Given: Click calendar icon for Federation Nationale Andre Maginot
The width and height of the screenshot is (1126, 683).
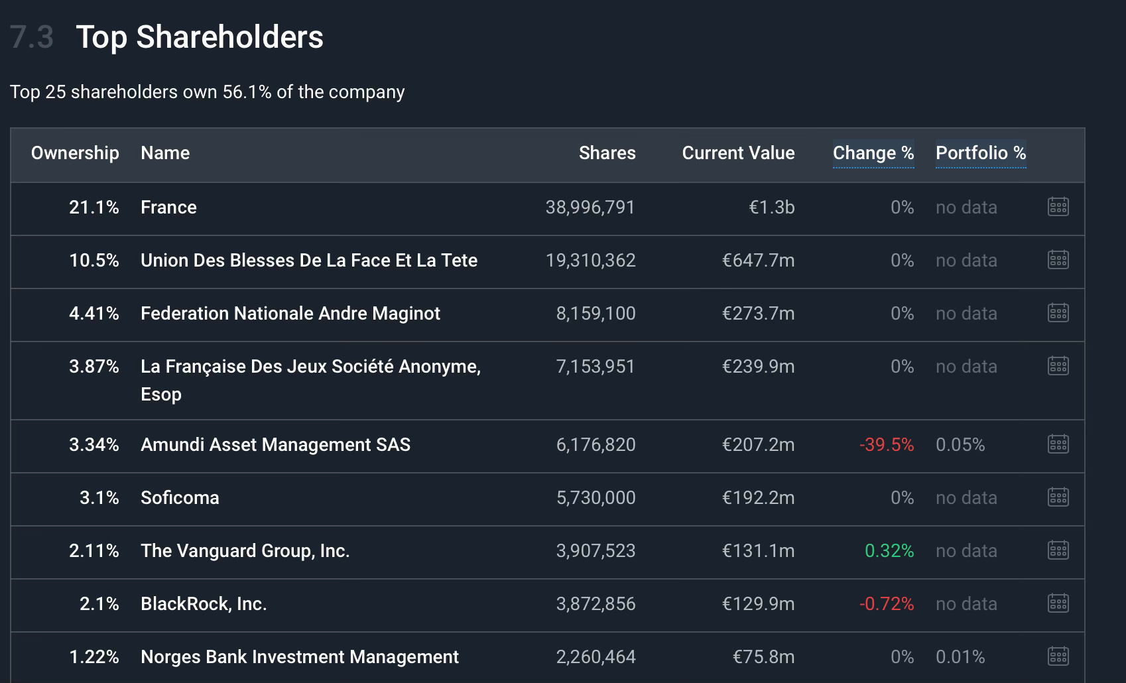Looking at the screenshot, I should 1058,313.
